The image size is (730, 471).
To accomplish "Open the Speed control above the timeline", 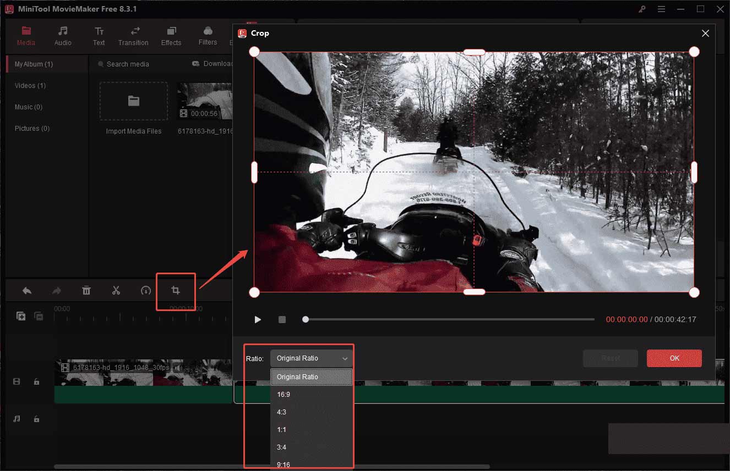I will (145, 290).
